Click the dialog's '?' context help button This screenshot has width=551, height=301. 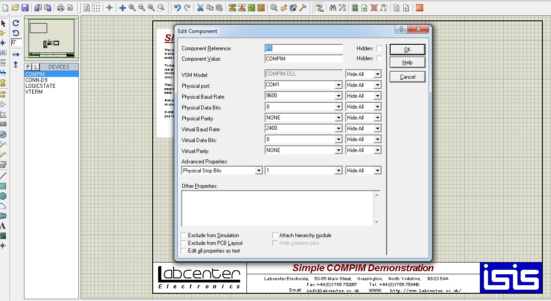pyautogui.click(x=401, y=29)
